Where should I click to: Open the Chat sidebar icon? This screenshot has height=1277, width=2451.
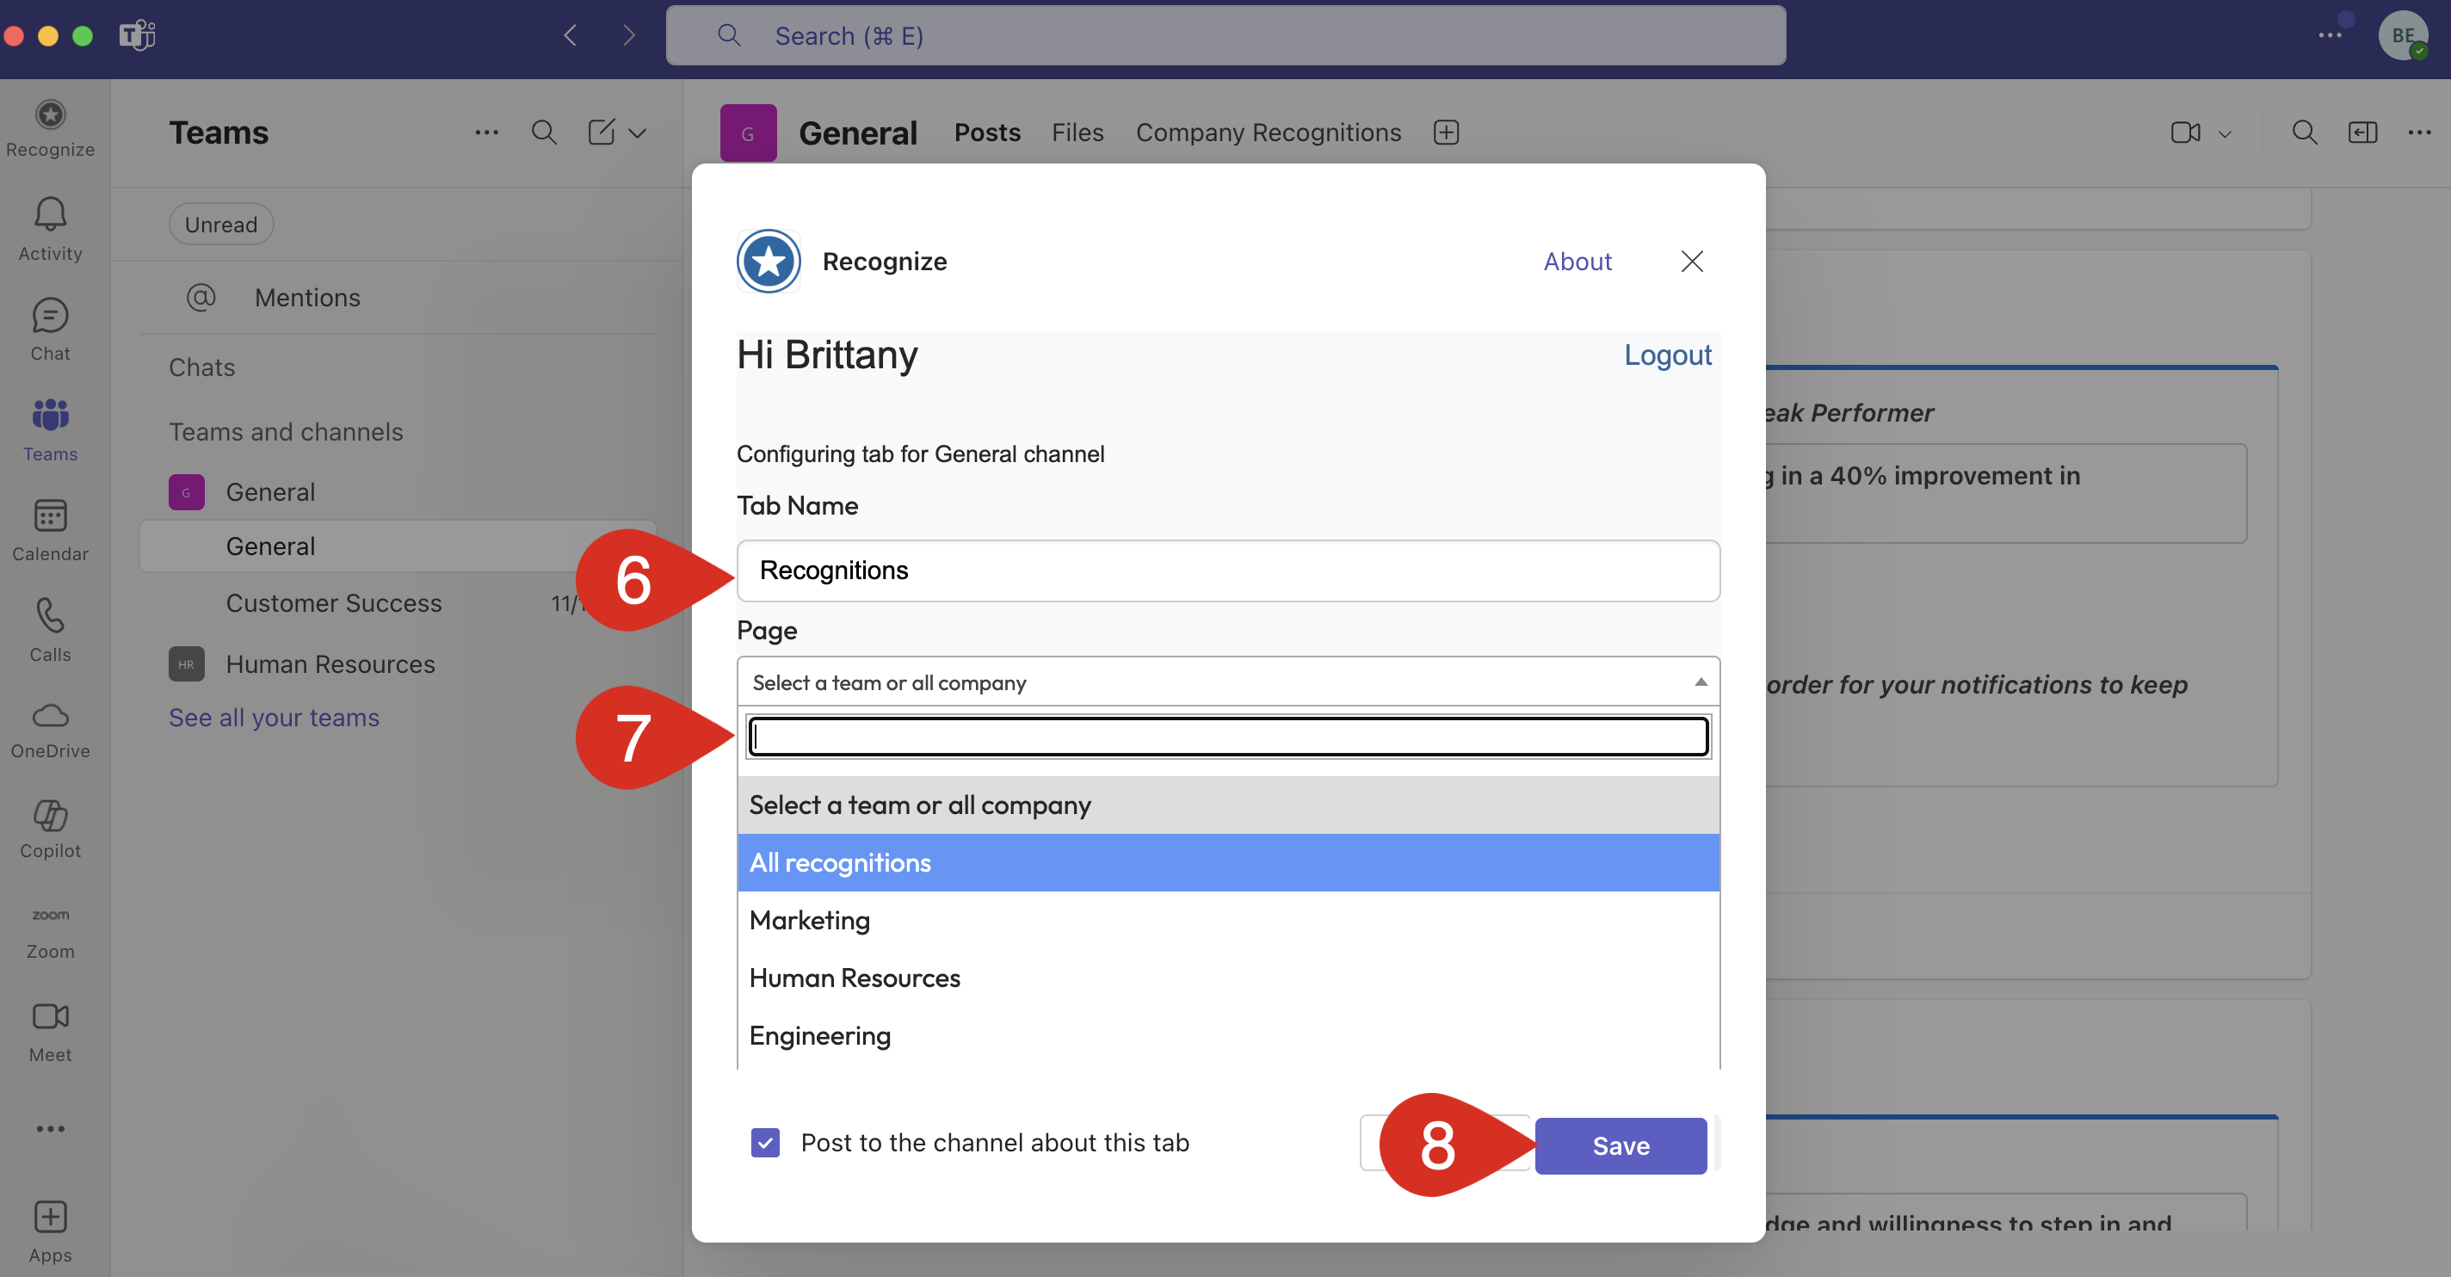pos(51,316)
